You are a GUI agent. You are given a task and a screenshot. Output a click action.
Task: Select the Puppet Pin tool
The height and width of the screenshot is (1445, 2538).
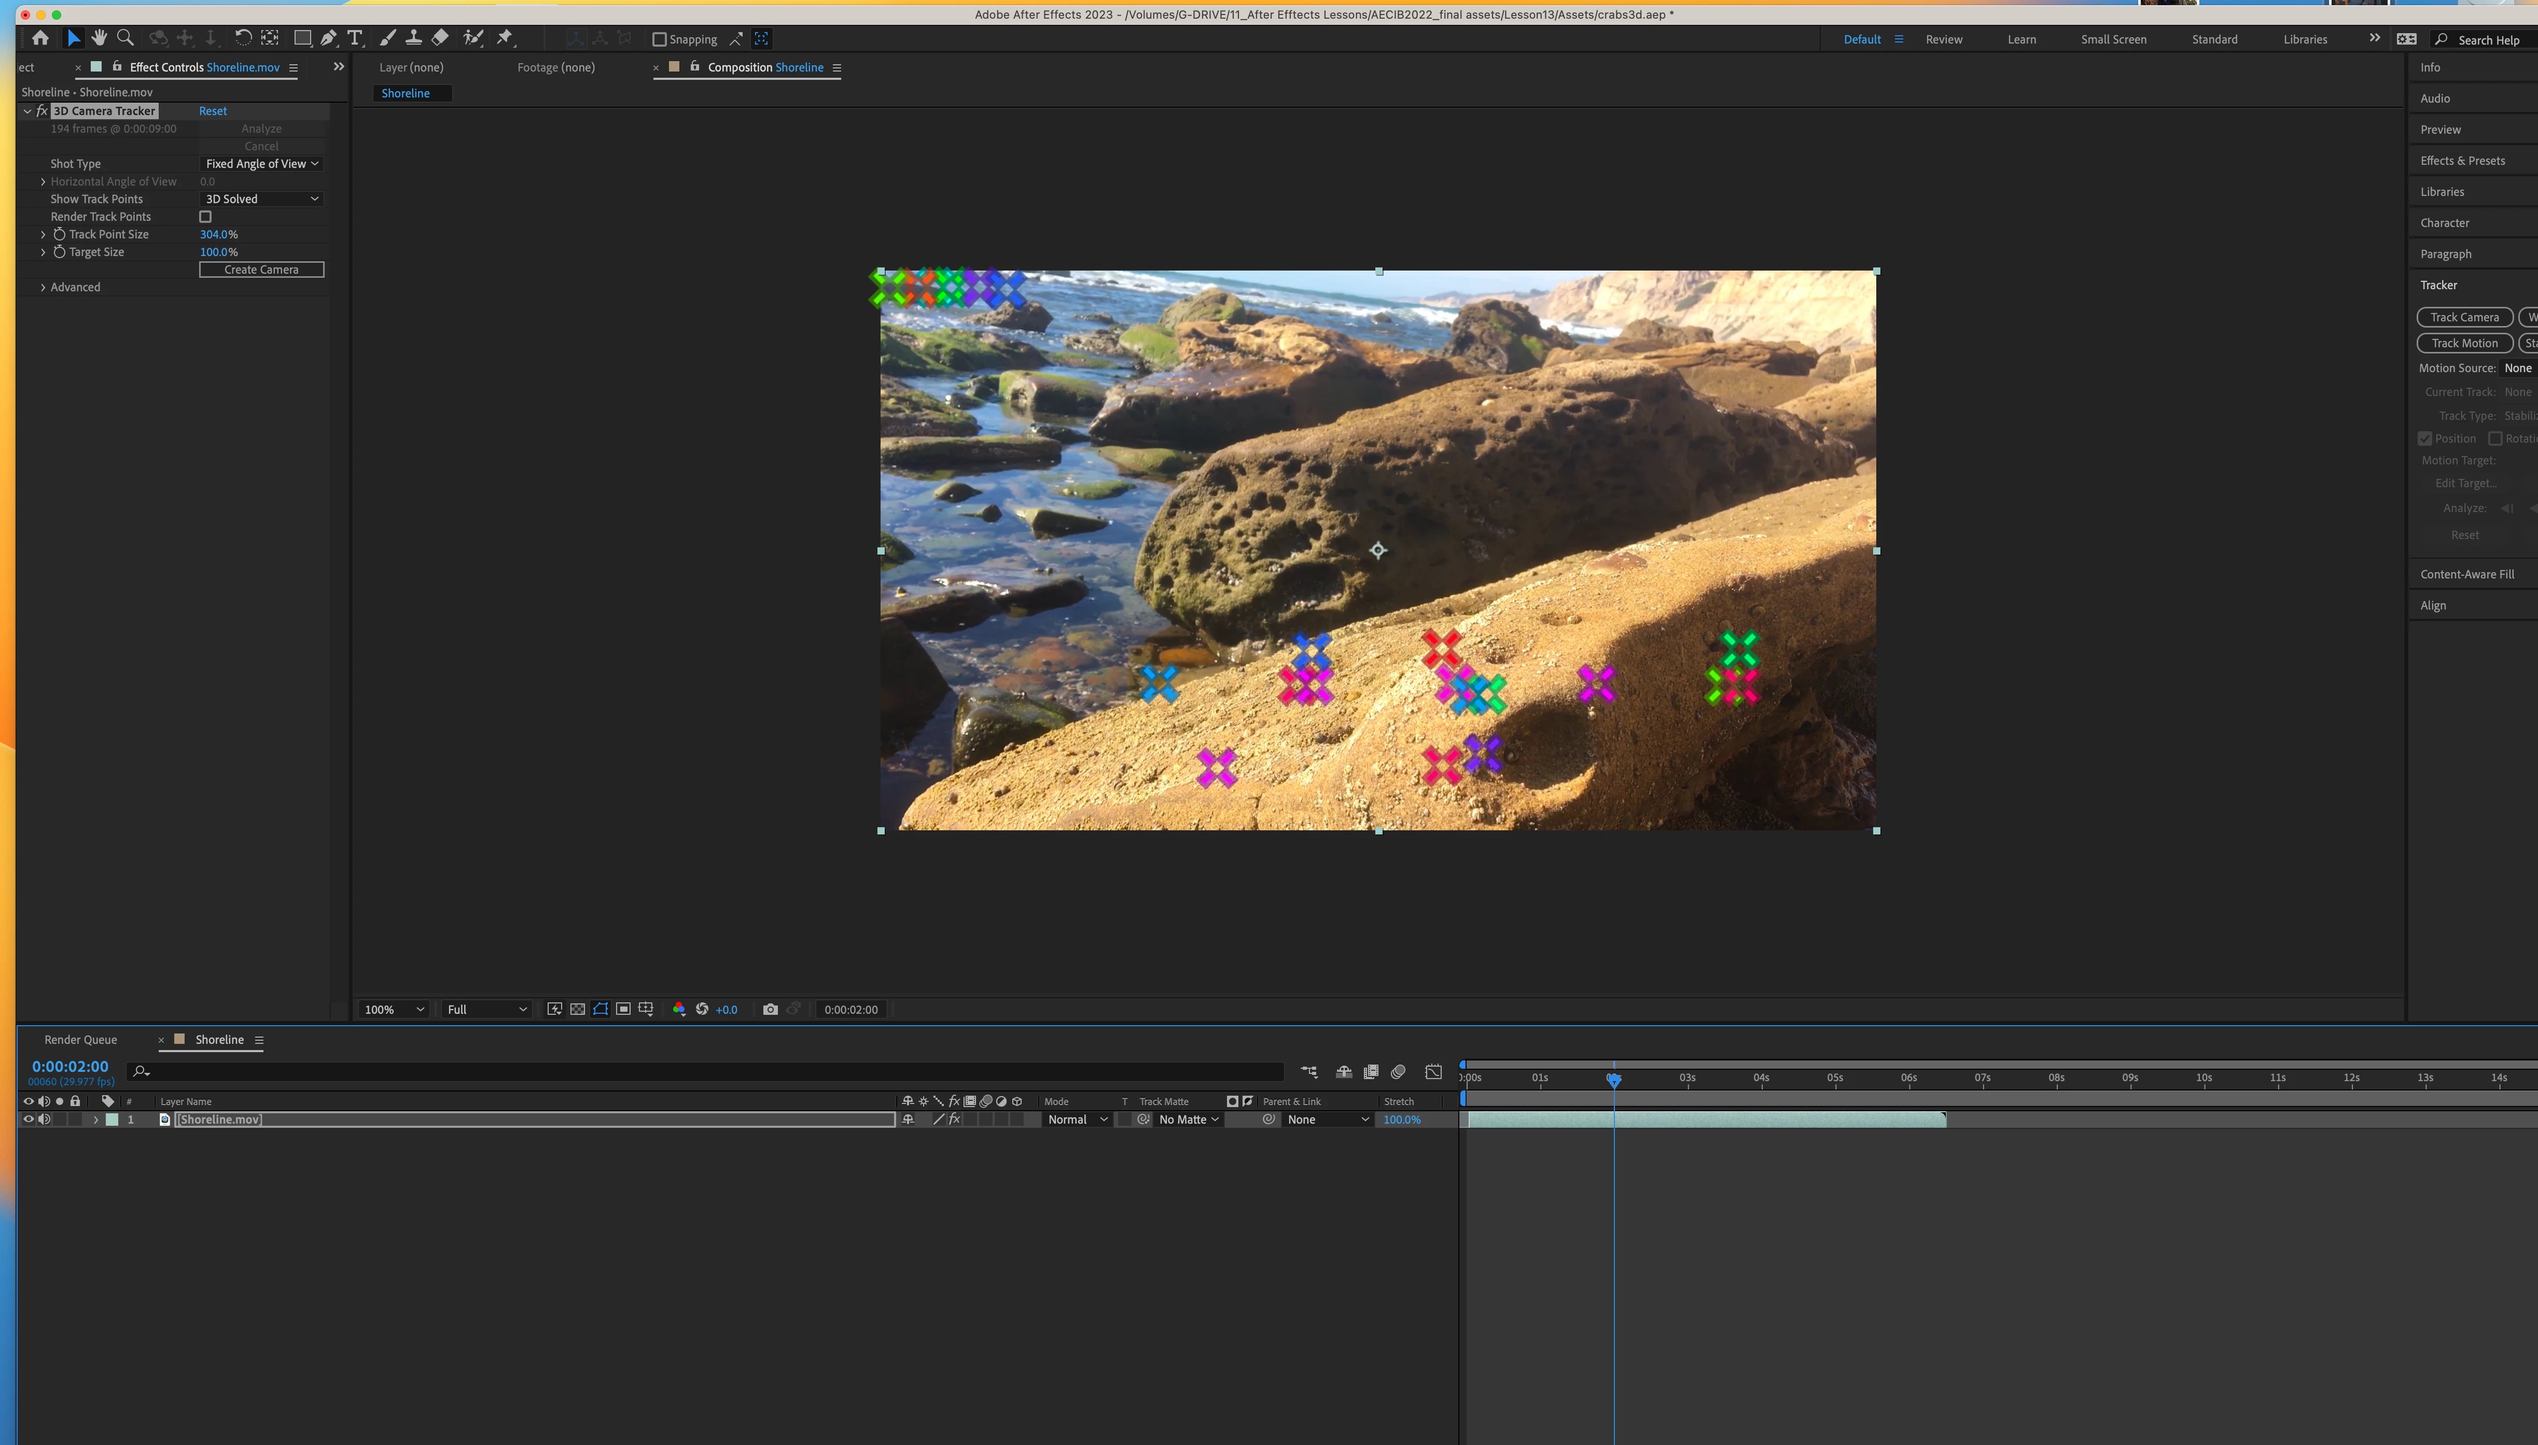[x=506, y=38]
